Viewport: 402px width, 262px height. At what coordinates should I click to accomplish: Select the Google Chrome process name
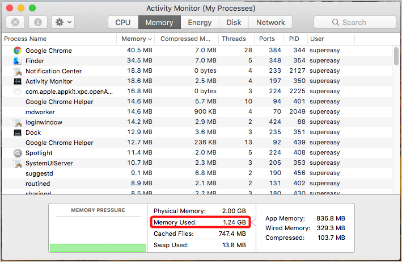coord(49,51)
